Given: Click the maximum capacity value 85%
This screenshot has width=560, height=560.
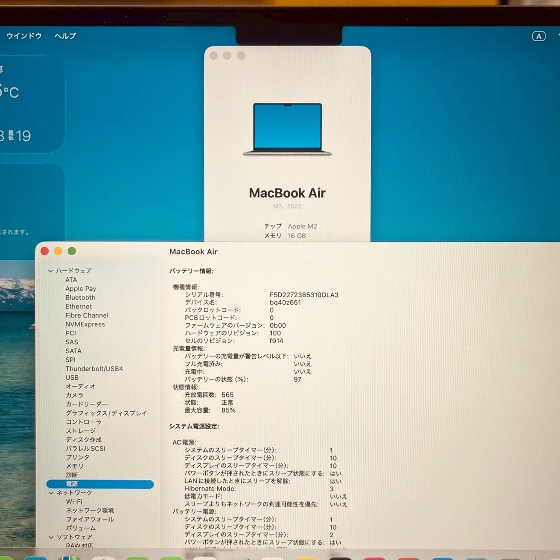Looking at the screenshot, I should pyautogui.click(x=228, y=410).
